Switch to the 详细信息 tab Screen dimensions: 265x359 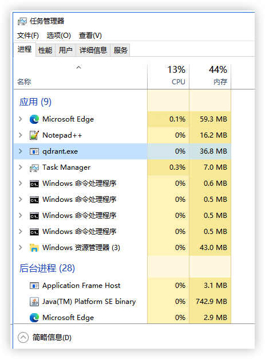coord(93,50)
